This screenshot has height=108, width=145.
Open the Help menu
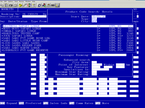pyautogui.click(x=34, y=1)
